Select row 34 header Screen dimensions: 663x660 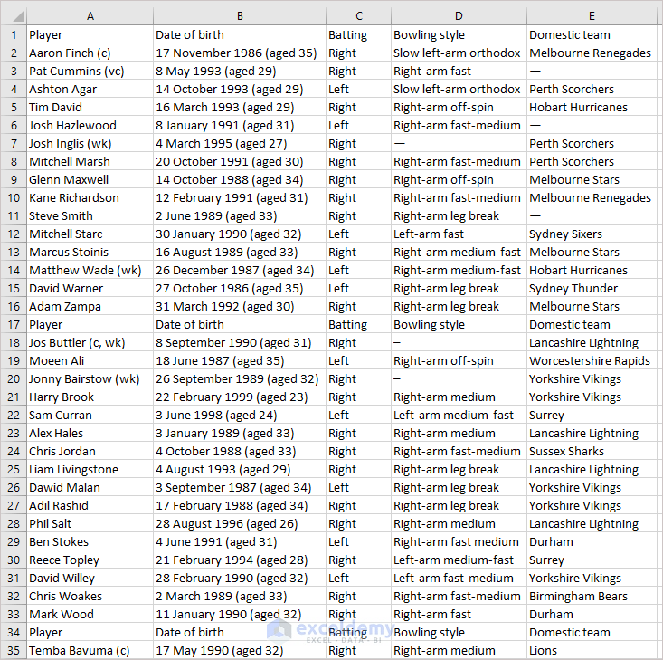pyautogui.click(x=14, y=633)
